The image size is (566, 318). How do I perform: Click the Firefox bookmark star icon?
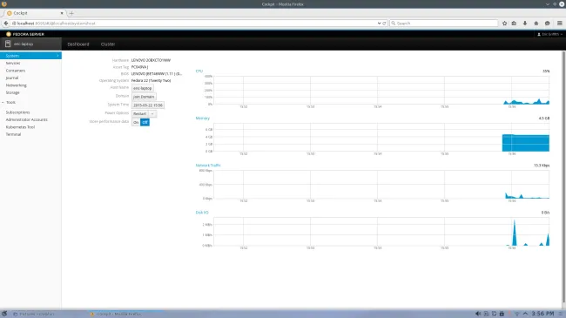coord(504,24)
